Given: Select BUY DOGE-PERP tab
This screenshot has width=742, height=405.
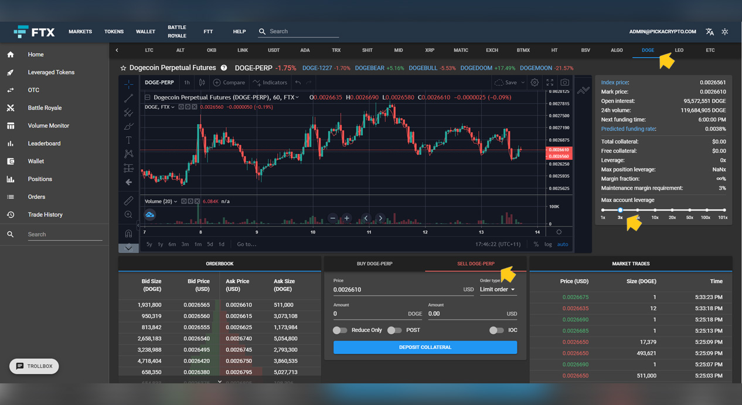Looking at the screenshot, I should [375, 264].
